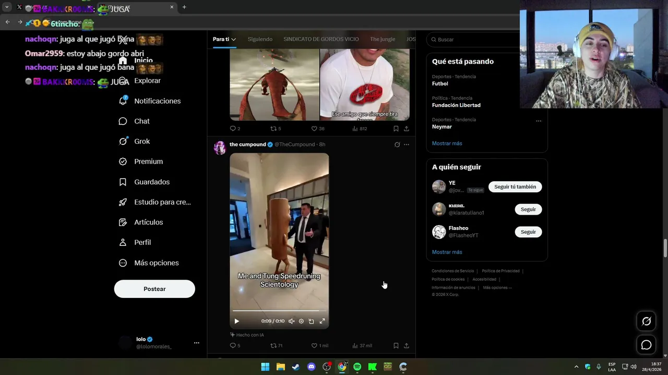Open Steam from the taskbar
Viewport: 668px width, 375px height.
pos(296,367)
